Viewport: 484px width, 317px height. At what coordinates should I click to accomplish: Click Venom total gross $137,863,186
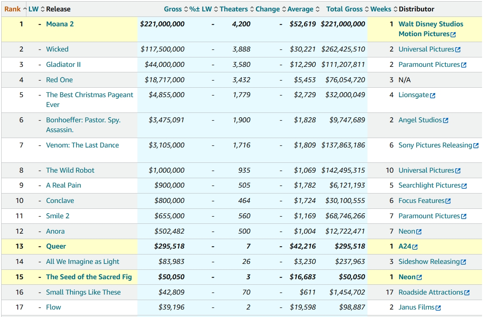point(343,145)
